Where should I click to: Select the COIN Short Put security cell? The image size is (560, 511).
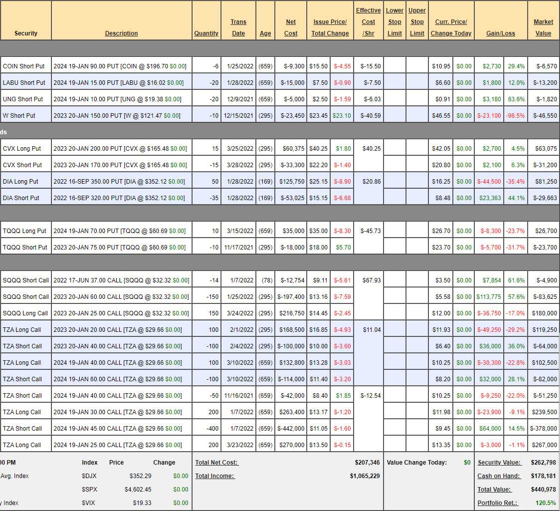point(24,66)
